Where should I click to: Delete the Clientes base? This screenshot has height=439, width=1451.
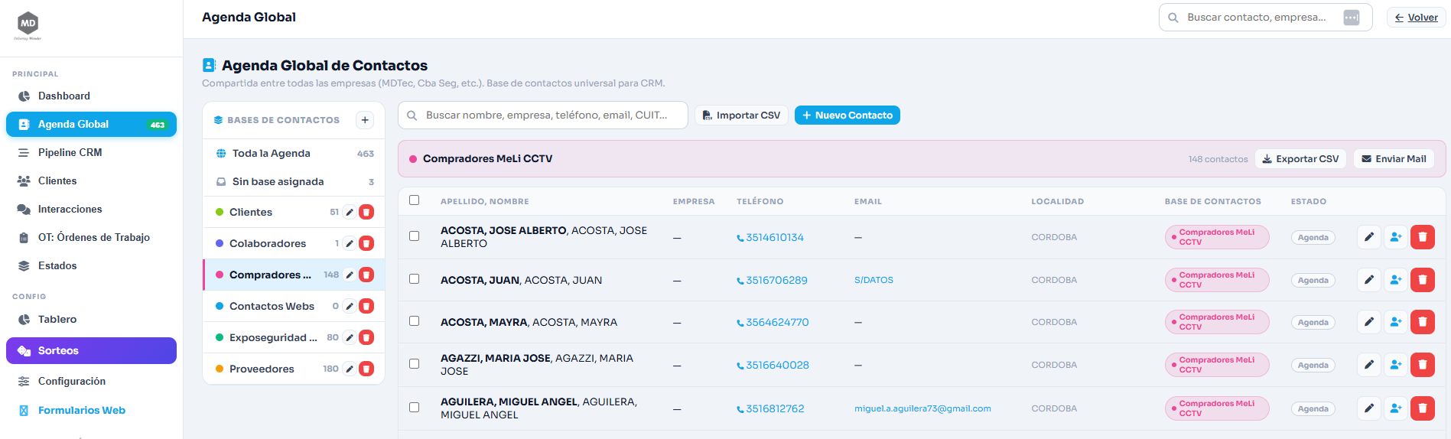[x=366, y=212]
